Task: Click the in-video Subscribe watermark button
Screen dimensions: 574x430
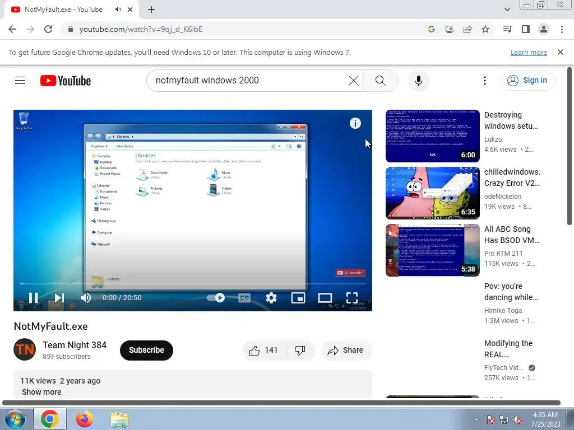Action: [350, 273]
